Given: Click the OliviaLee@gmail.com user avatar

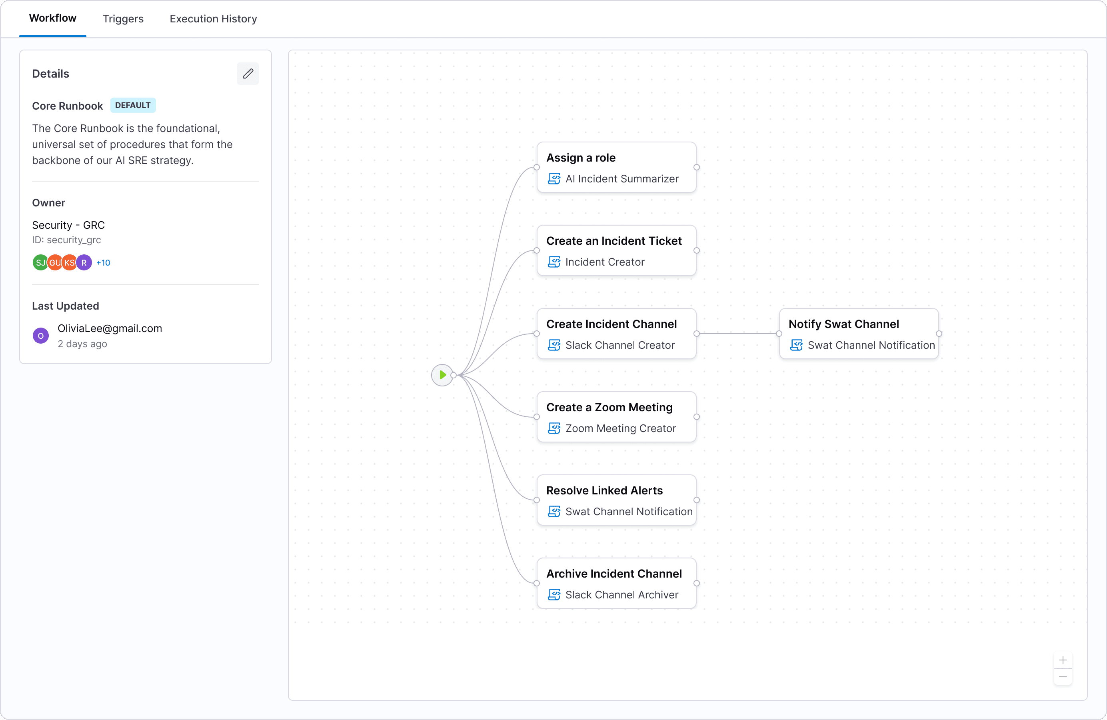Looking at the screenshot, I should (41, 335).
